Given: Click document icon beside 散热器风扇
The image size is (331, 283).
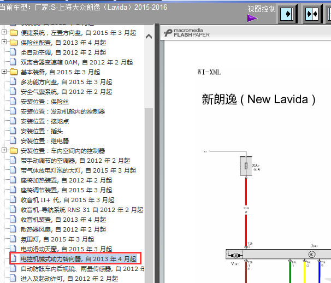Looking at the screenshot, I should tap(13, 229).
